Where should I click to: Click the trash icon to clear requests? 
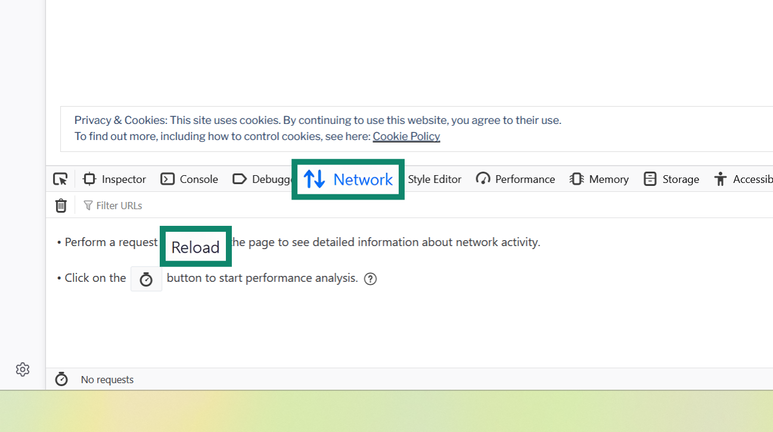(x=61, y=205)
